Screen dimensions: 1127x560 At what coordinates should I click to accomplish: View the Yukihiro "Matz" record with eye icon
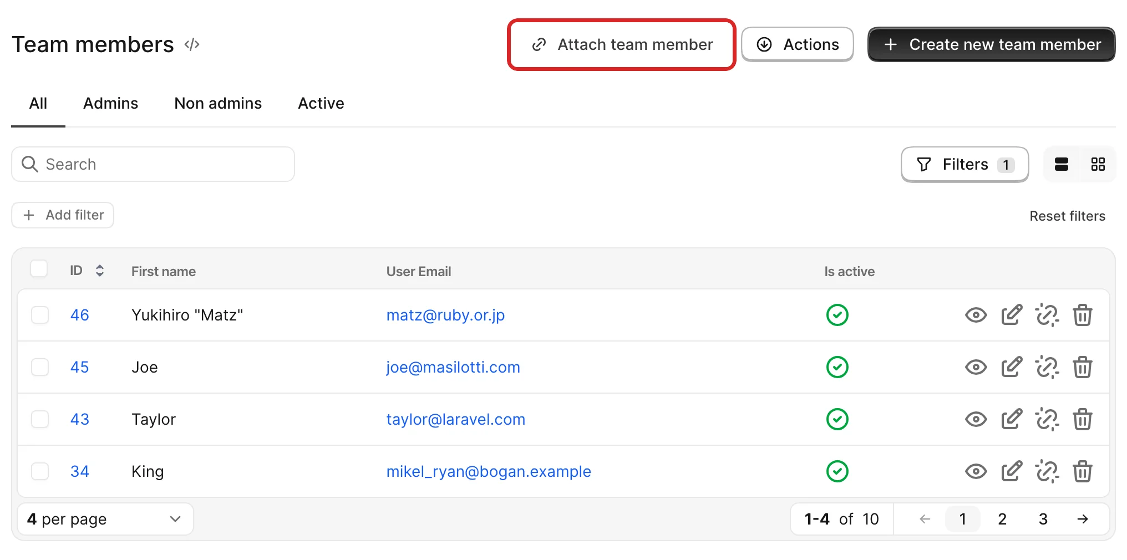[x=976, y=315]
